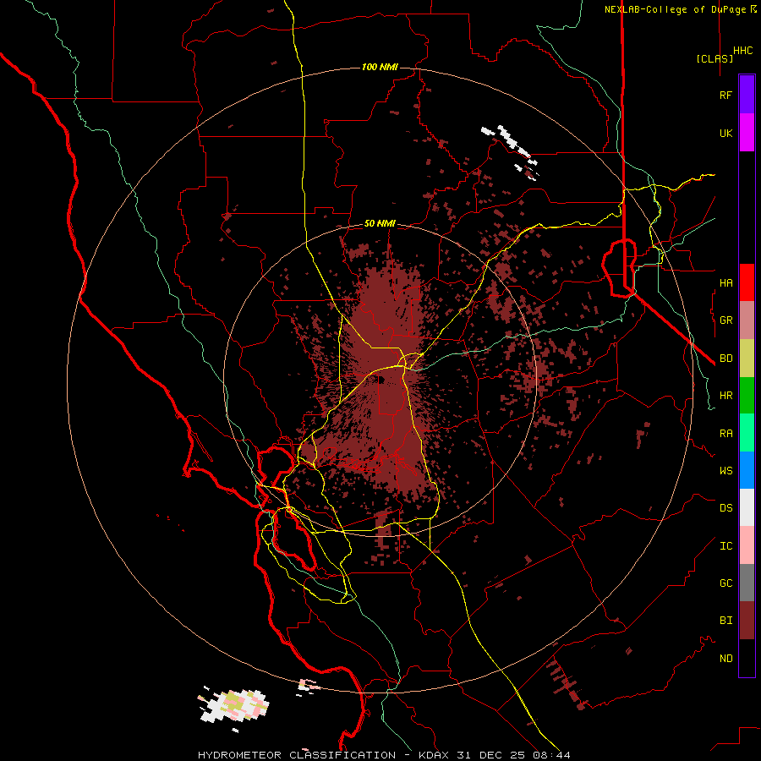Click the HA legend label
This screenshot has height=761, width=761.
[725, 283]
